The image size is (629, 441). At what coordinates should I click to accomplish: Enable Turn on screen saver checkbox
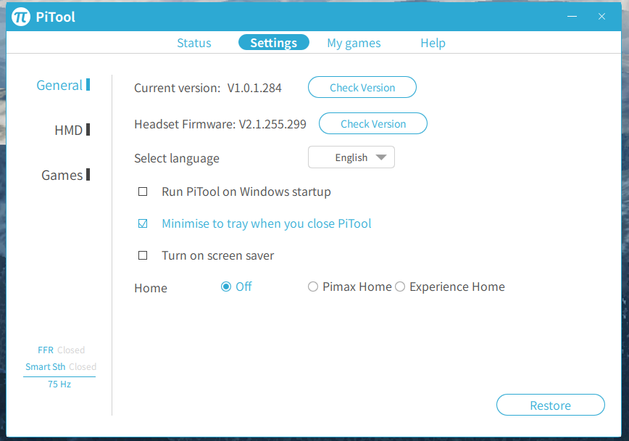click(x=143, y=255)
